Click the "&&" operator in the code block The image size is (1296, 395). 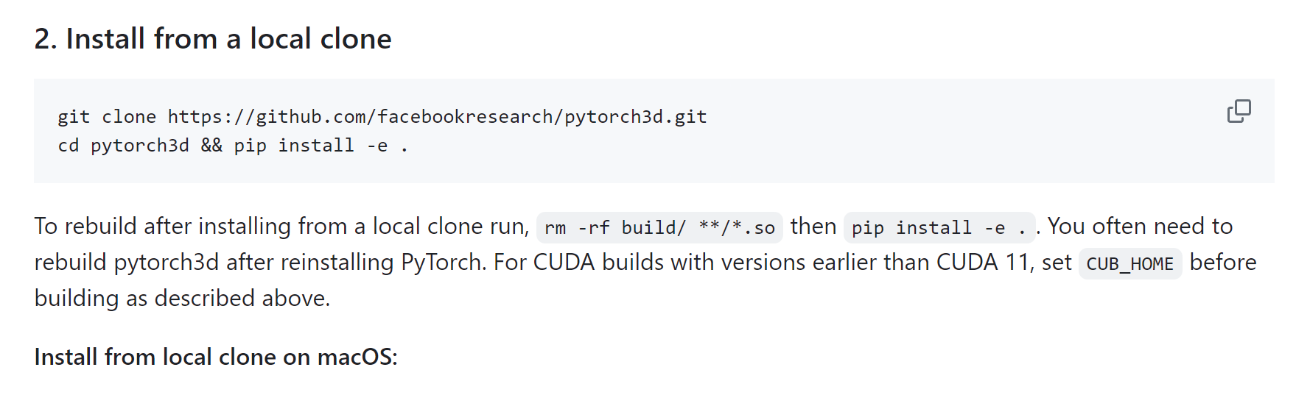[x=211, y=146]
